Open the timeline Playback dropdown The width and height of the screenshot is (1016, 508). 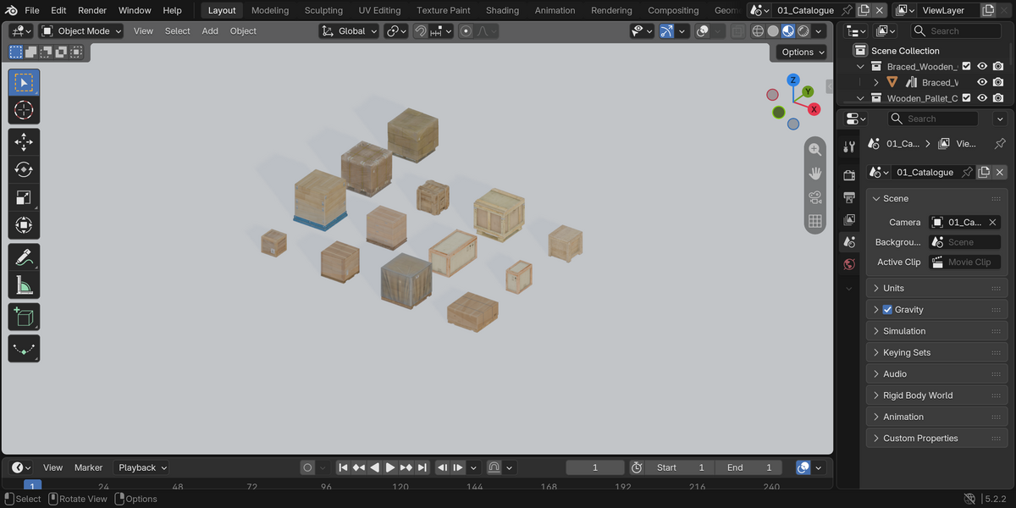141,467
